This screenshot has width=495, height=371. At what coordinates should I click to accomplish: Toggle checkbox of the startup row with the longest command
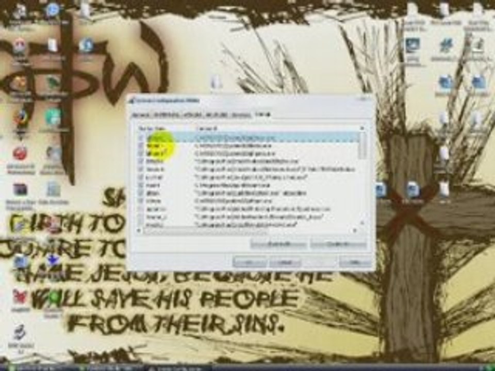(x=141, y=170)
